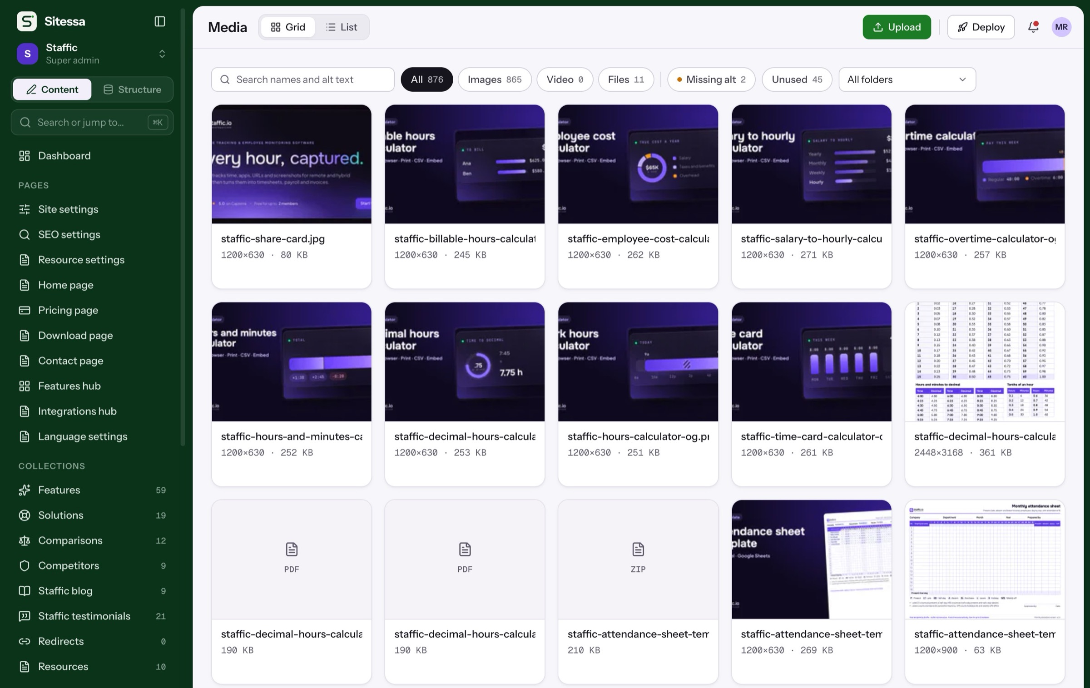
Task: Open staffic-share-card.jpg thumbnail
Action: (291, 164)
